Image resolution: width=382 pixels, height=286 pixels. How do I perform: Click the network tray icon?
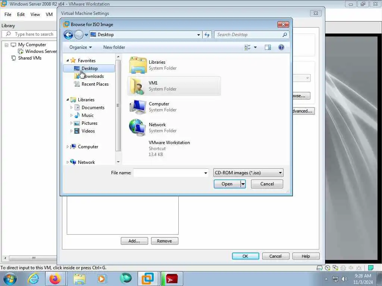coord(335,279)
